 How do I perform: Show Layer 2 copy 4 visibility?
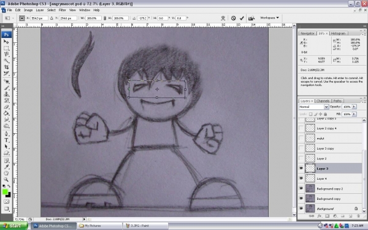click(301, 128)
